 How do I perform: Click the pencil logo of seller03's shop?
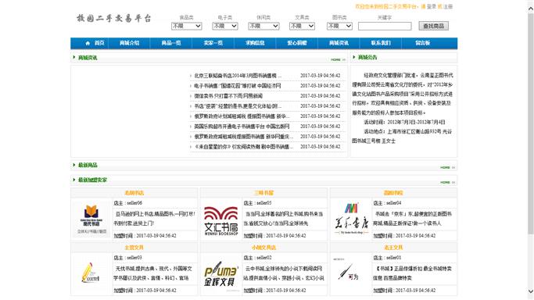coord(90,273)
